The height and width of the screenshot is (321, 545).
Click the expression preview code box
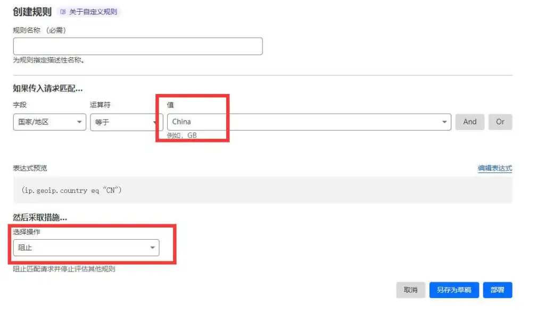pyautogui.click(x=262, y=190)
